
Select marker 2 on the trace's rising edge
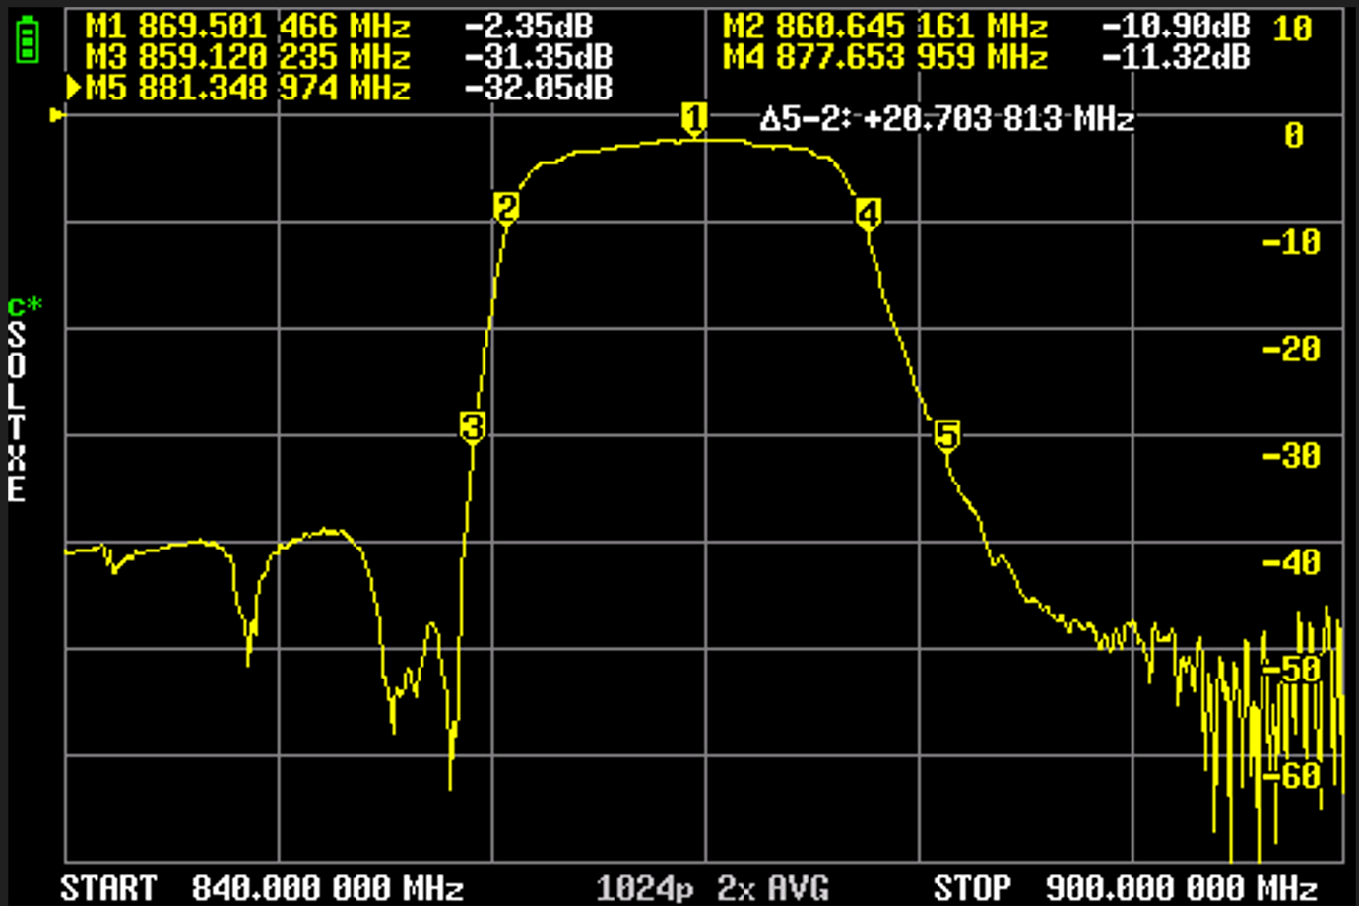point(506,208)
